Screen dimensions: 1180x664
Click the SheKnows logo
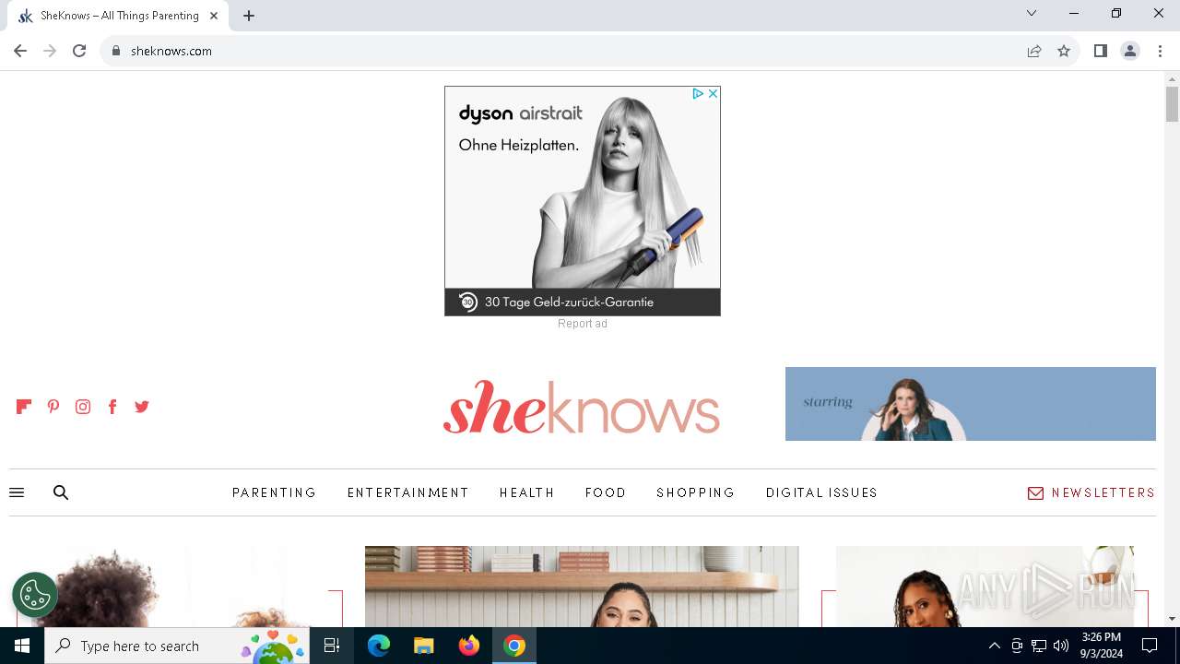(x=582, y=407)
